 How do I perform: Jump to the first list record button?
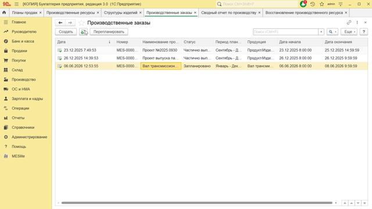point(345,203)
